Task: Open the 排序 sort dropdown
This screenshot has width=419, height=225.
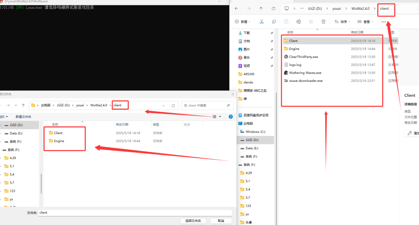Action: tap(343, 22)
